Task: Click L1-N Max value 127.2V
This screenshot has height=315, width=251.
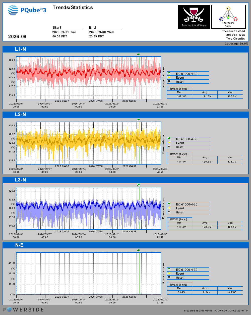Action: coord(232,96)
